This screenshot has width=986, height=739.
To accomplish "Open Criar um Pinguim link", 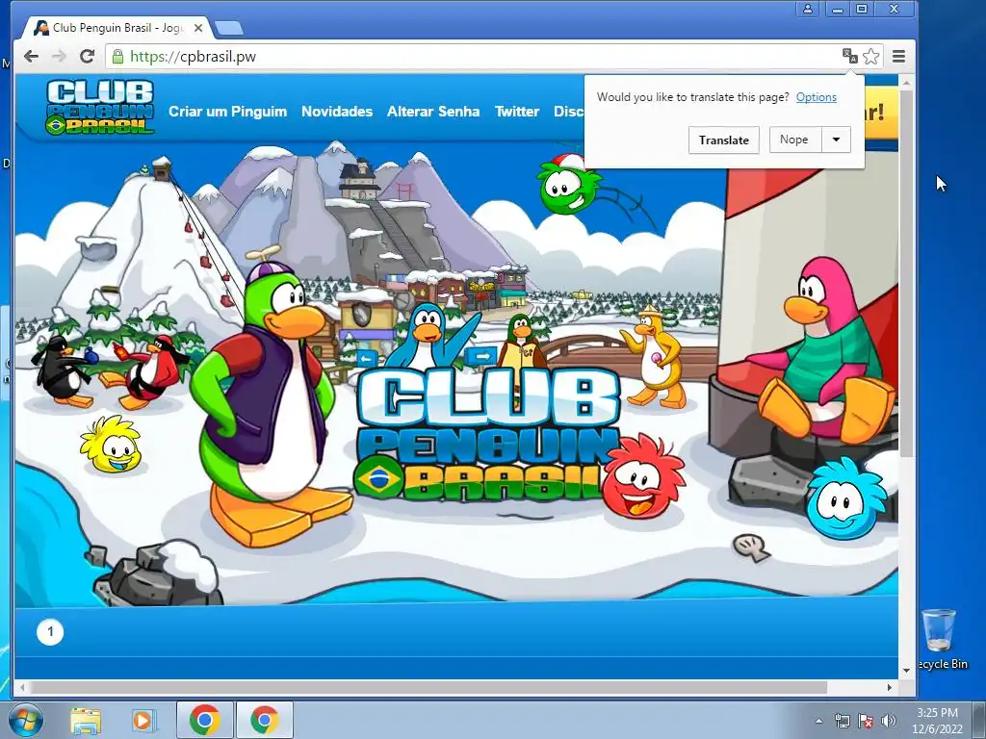I will pos(227,112).
